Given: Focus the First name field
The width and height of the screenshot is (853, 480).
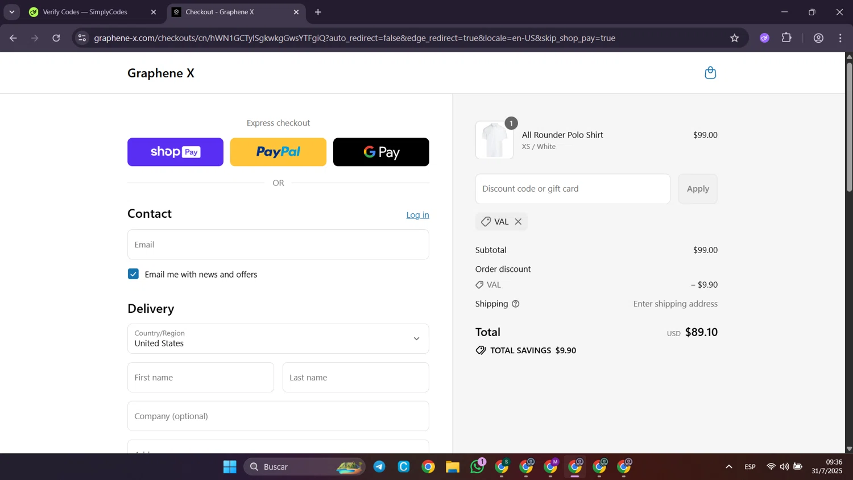Looking at the screenshot, I should [201, 378].
